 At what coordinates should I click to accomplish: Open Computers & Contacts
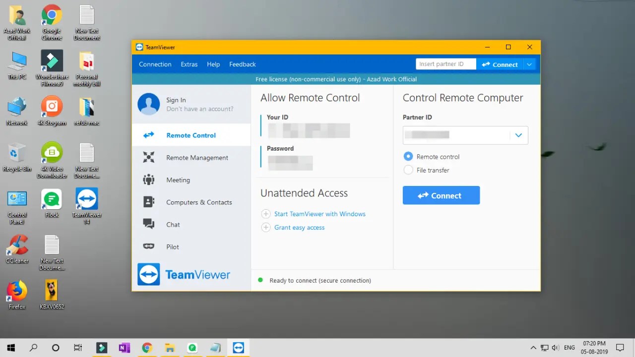pyautogui.click(x=199, y=202)
